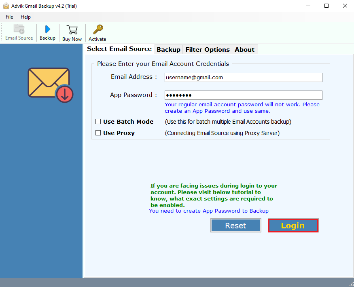Screen dimensions: 354x287
Task: Click the 'Email Address :' label
Action: [x=134, y=77]
